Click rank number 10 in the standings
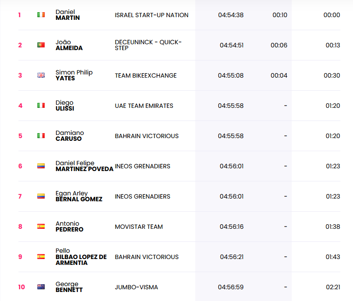353x301 pixels. click(20, 287)
